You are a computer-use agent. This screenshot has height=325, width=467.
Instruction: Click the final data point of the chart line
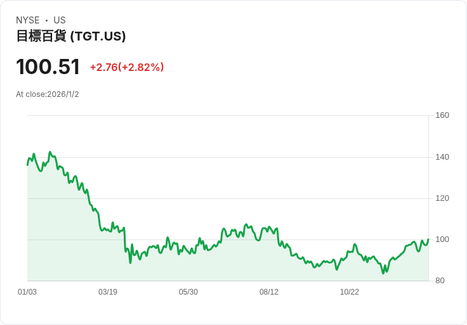coord(428,239)
